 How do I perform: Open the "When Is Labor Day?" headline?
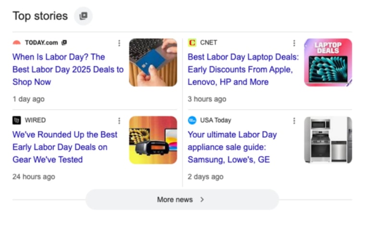(68, 69)
